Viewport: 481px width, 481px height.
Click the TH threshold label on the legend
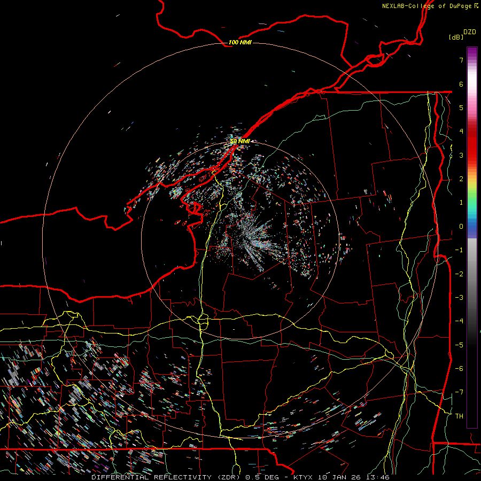459,416
